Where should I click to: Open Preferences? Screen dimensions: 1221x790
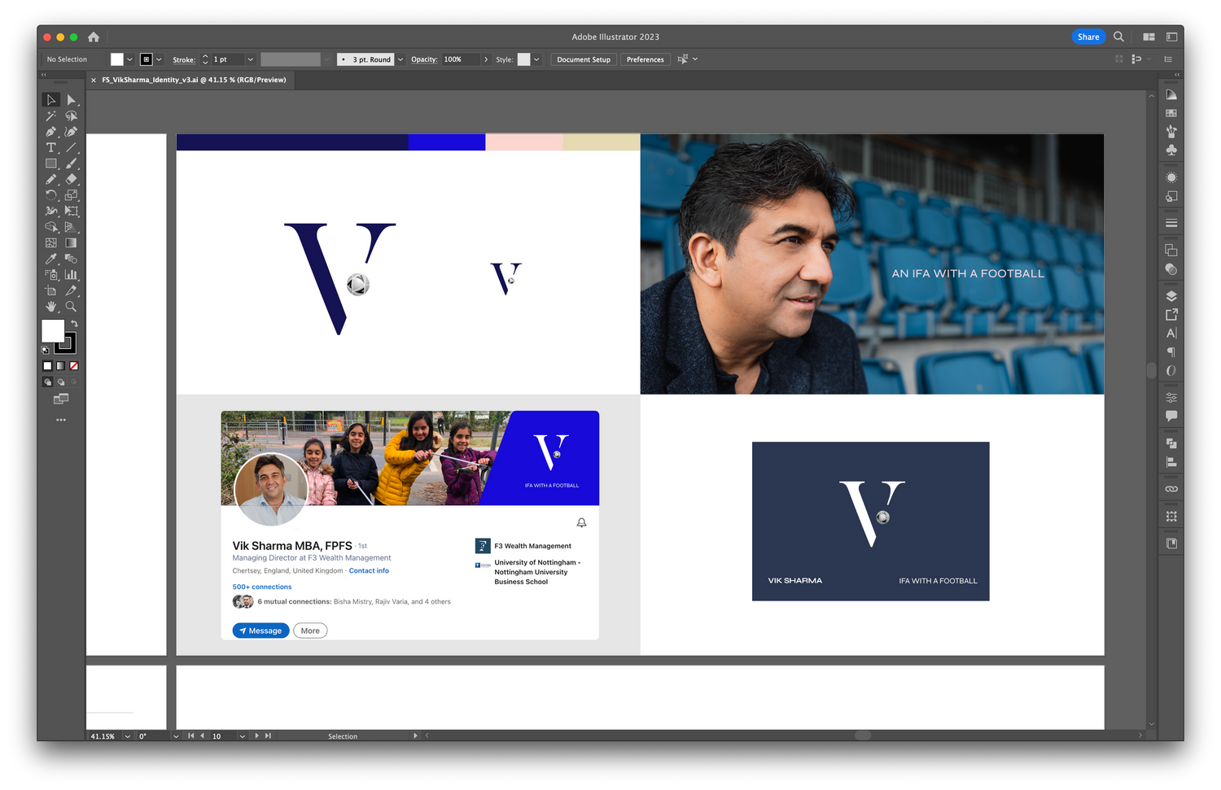click(x=646, y=59)
